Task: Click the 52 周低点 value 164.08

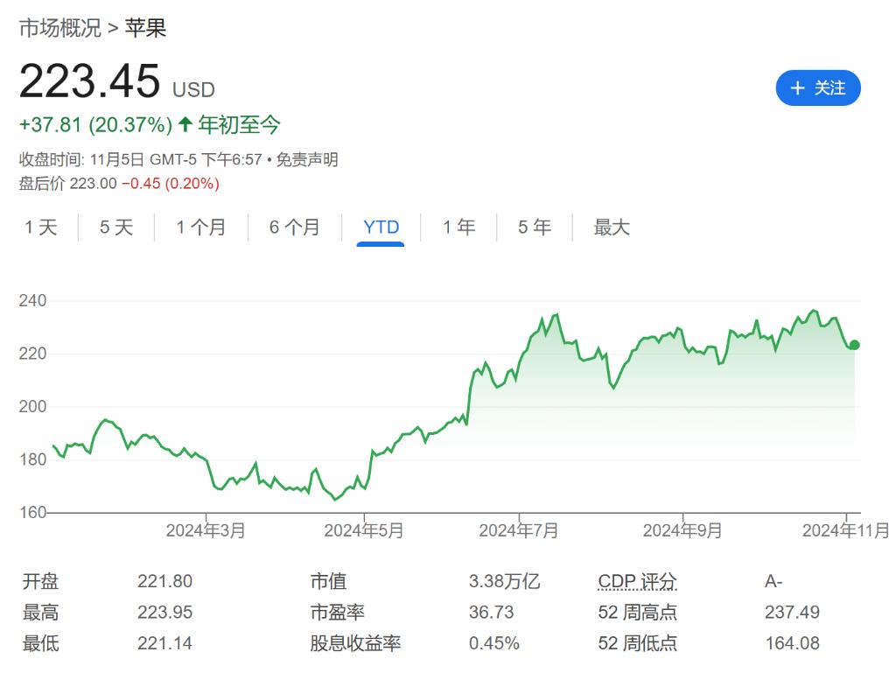Action: (792, 643)
